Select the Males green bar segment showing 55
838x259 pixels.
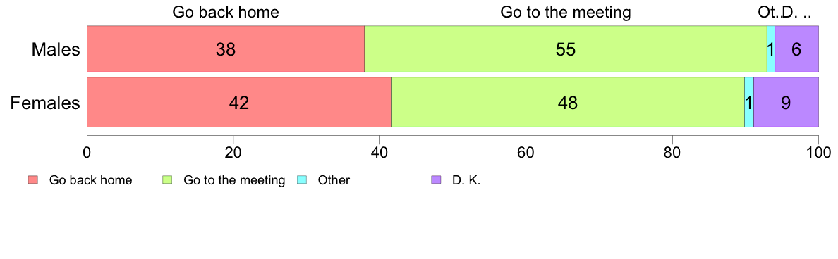[x=566, y=49]
